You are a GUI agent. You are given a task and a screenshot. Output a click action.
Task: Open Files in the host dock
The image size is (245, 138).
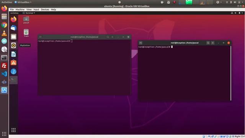[x=4, y=16]
